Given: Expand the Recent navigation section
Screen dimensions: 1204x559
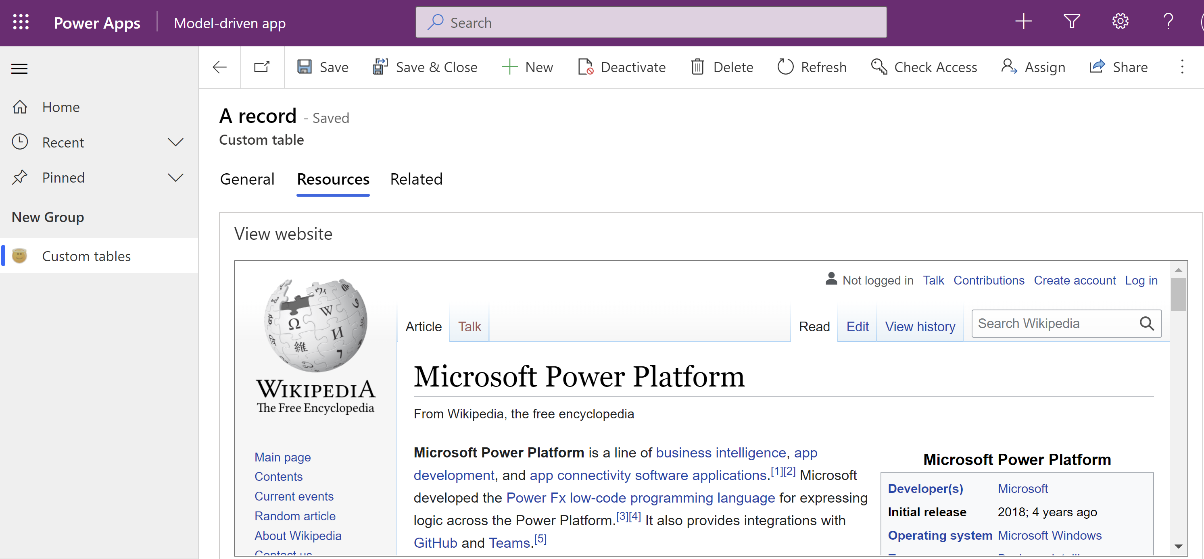Looking at the screenshot, I should [x=175, y=142].
